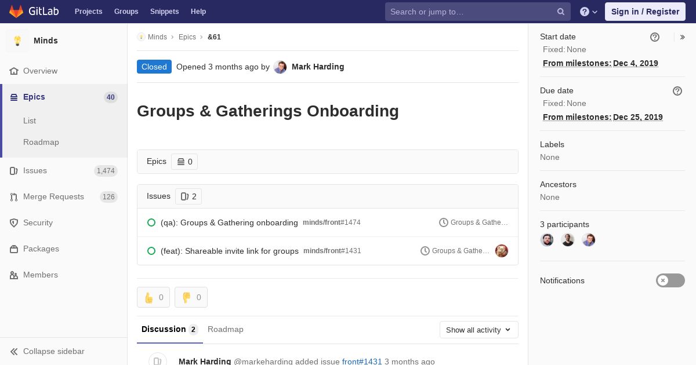Click the Minds project name in sidebar
This screenshot has width=696, height=365.
click(x=46, y=41)
